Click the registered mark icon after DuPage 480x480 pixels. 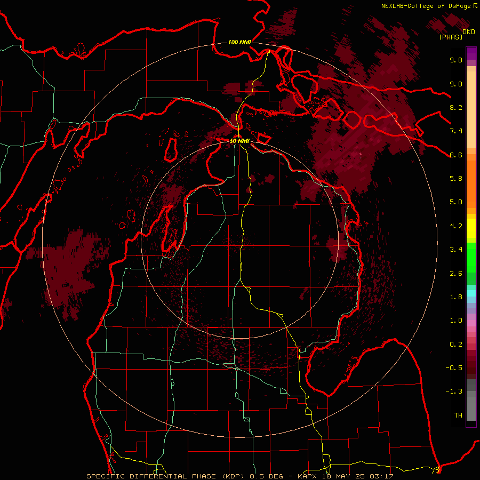point(475,6)
